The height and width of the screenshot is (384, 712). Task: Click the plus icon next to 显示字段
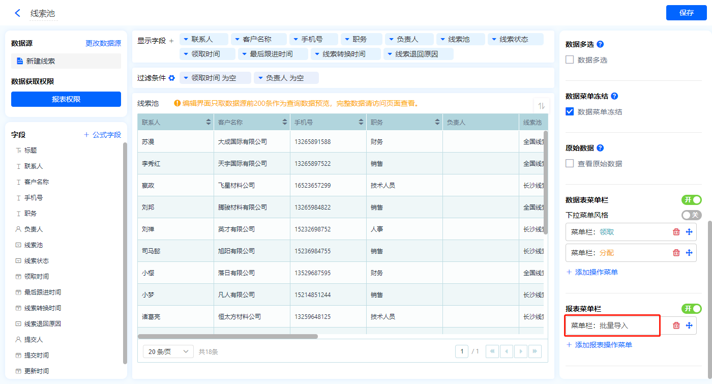coord(171,41)
